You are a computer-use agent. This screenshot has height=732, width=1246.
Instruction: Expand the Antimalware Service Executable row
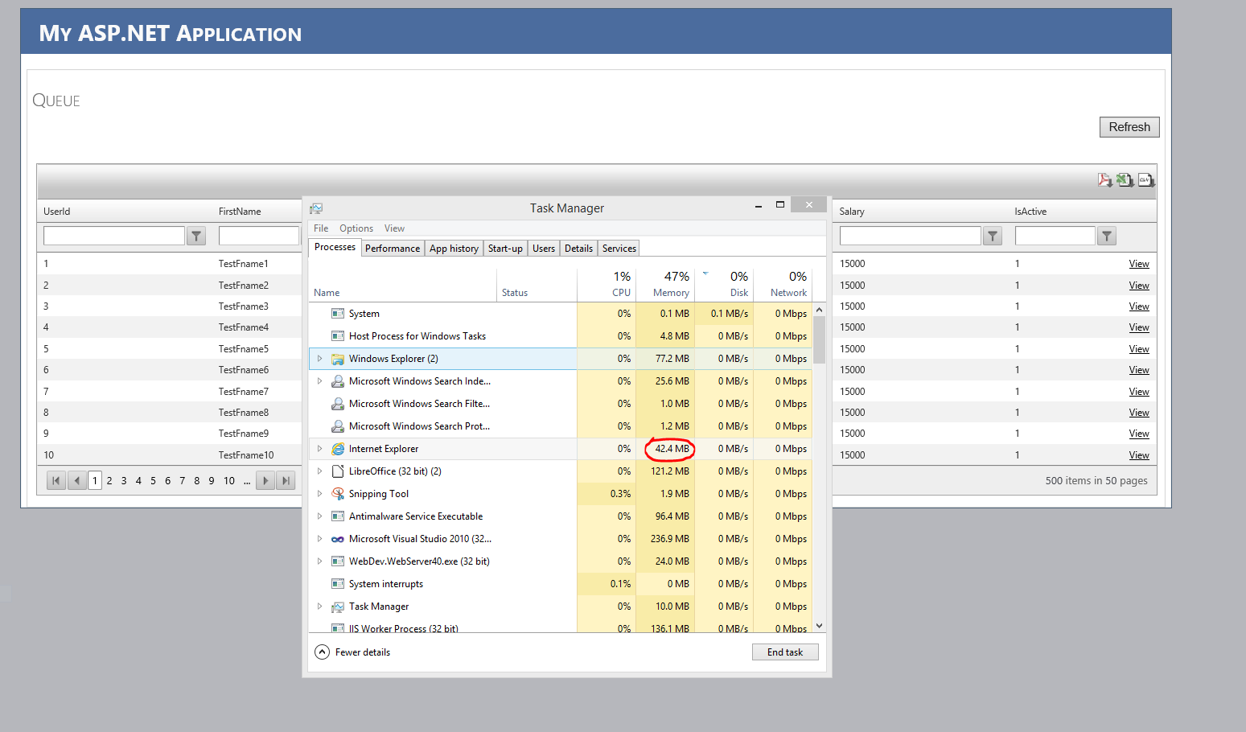(x=319, y=516)
